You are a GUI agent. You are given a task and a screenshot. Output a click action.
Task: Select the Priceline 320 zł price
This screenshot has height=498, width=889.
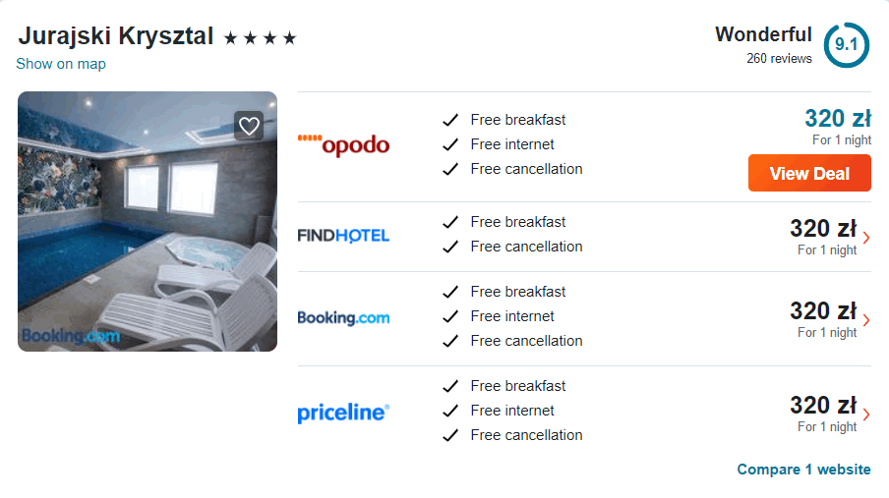(x=823, y=405)
